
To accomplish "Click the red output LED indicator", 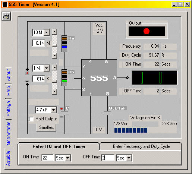I will (147, 31).
